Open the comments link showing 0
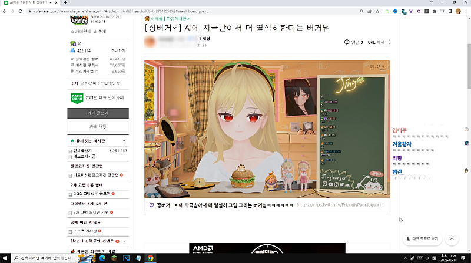 click(353, 42)
